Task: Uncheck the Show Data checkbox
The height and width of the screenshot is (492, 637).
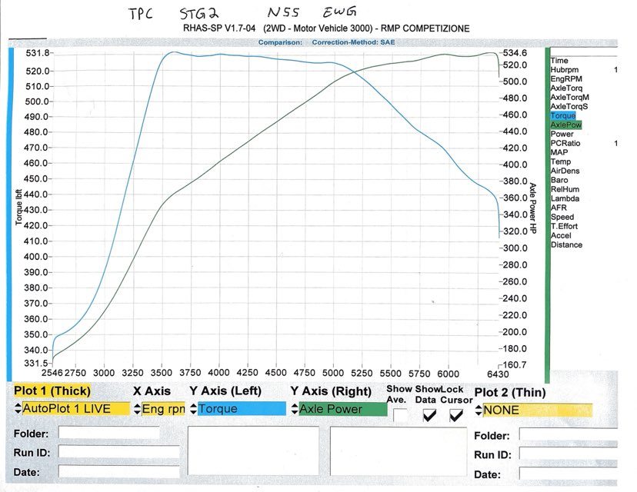Action: point(429,415)
